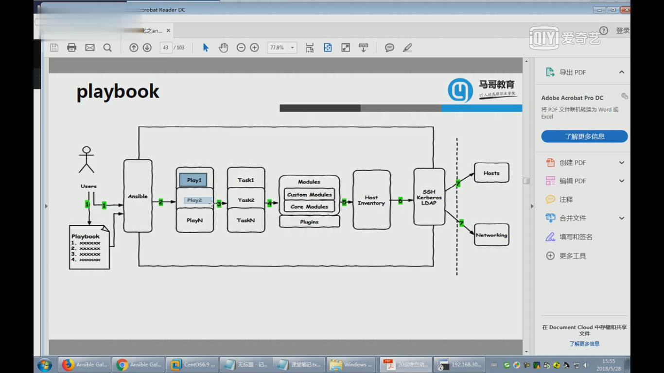664x373 pixels.
Task: Activate the selection arrow tool
Action: (206, 48)
